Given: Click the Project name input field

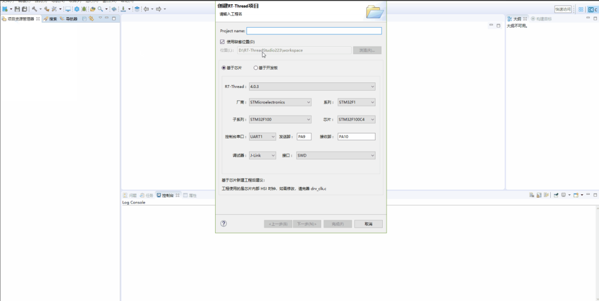Looking at the screenshot, I should click(314, 31).
